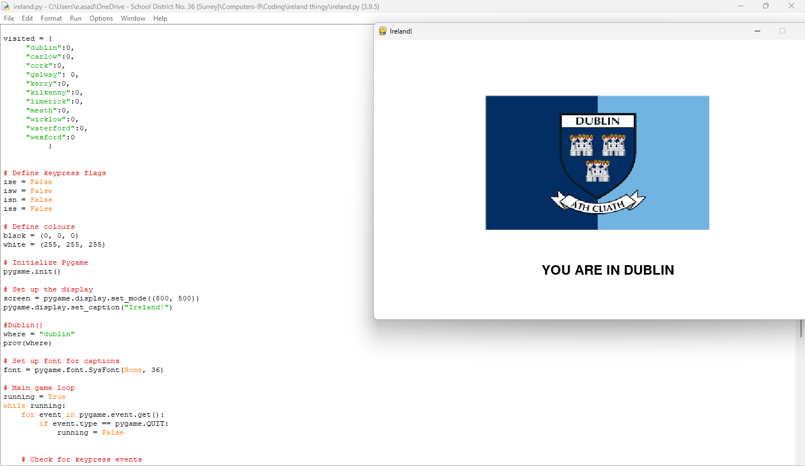Click the line "prov(where)"
Image resolution: width=805 pixels, height=466 pixels.
click(x=27, y=343)
